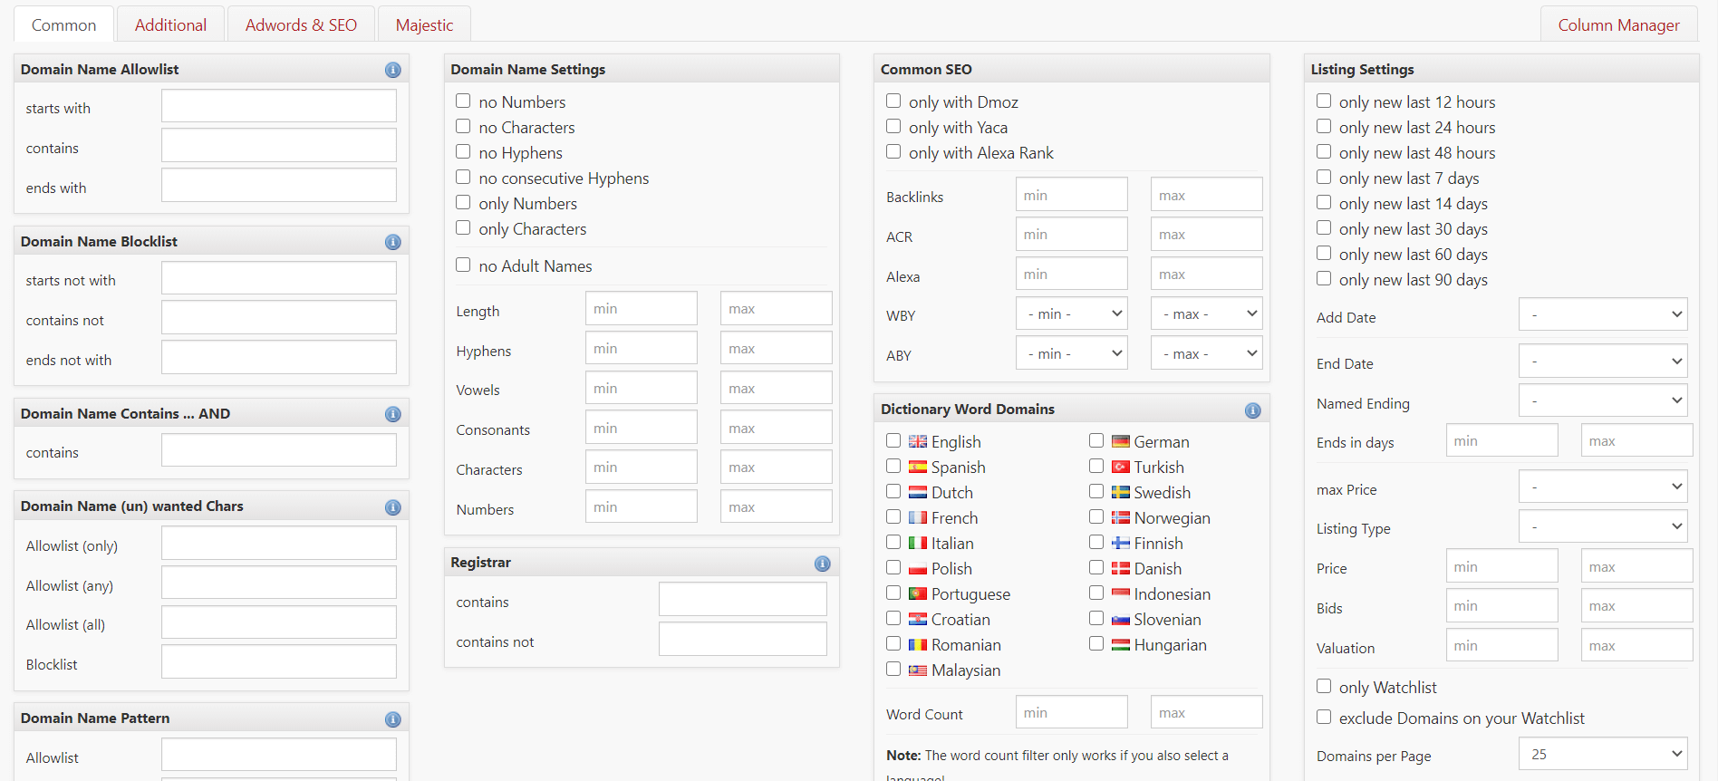Open the Column Manager

(x=1618, y=25)
